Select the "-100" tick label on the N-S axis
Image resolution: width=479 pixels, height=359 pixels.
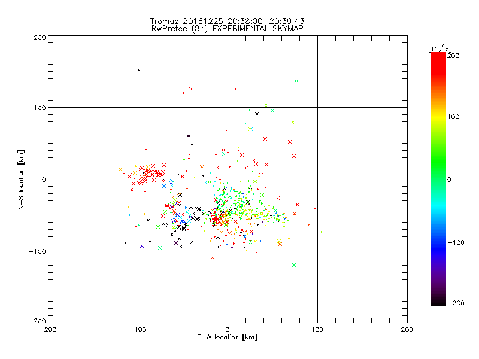pos(37,251)
